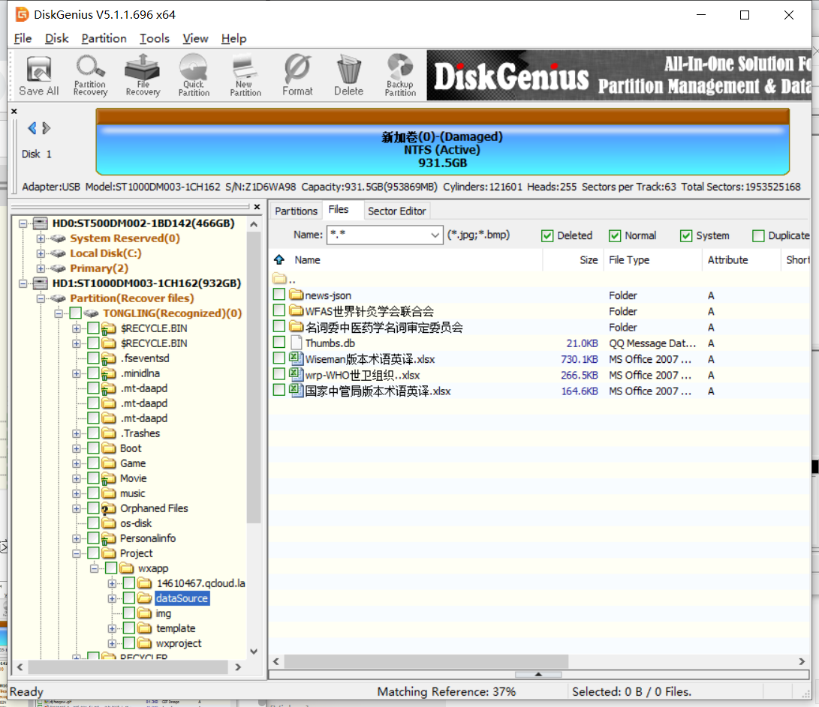Open Backup Partition tool
This screenshot has width=819, height=707.
click(x=399, y=74)
